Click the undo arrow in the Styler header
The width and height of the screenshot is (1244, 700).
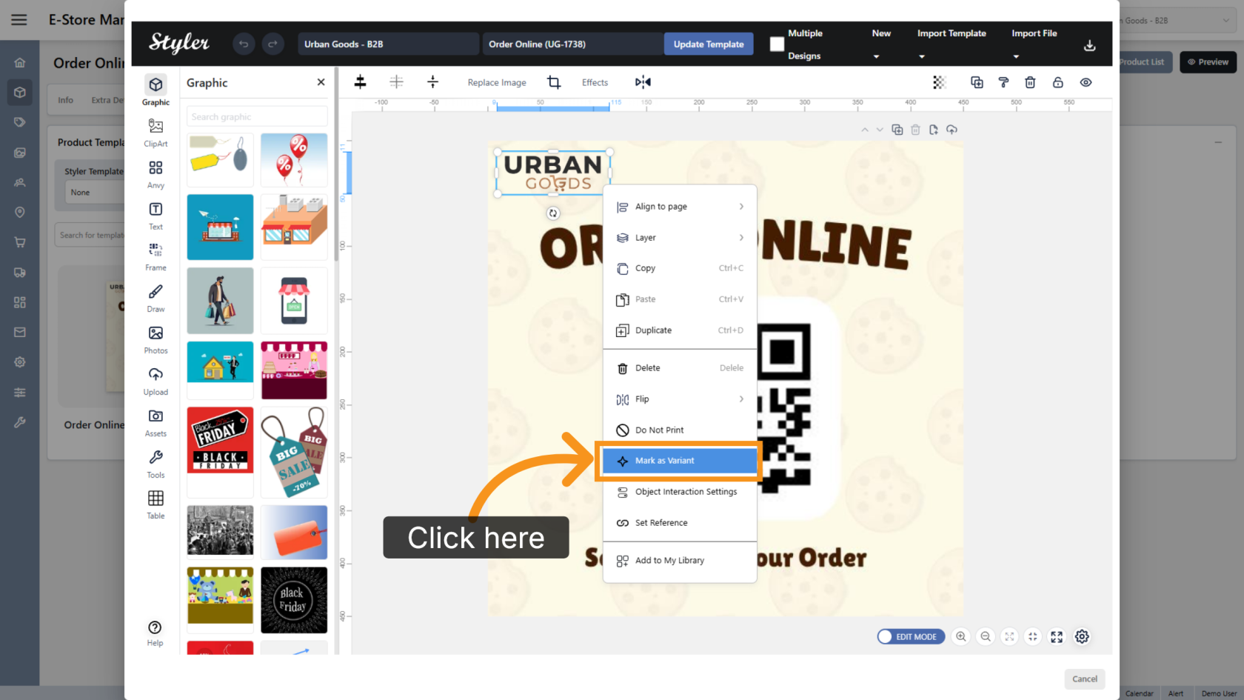(243, 44)
